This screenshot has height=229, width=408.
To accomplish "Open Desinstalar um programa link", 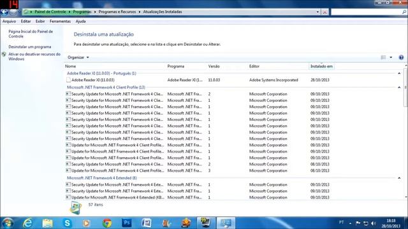I will point(30,46).
